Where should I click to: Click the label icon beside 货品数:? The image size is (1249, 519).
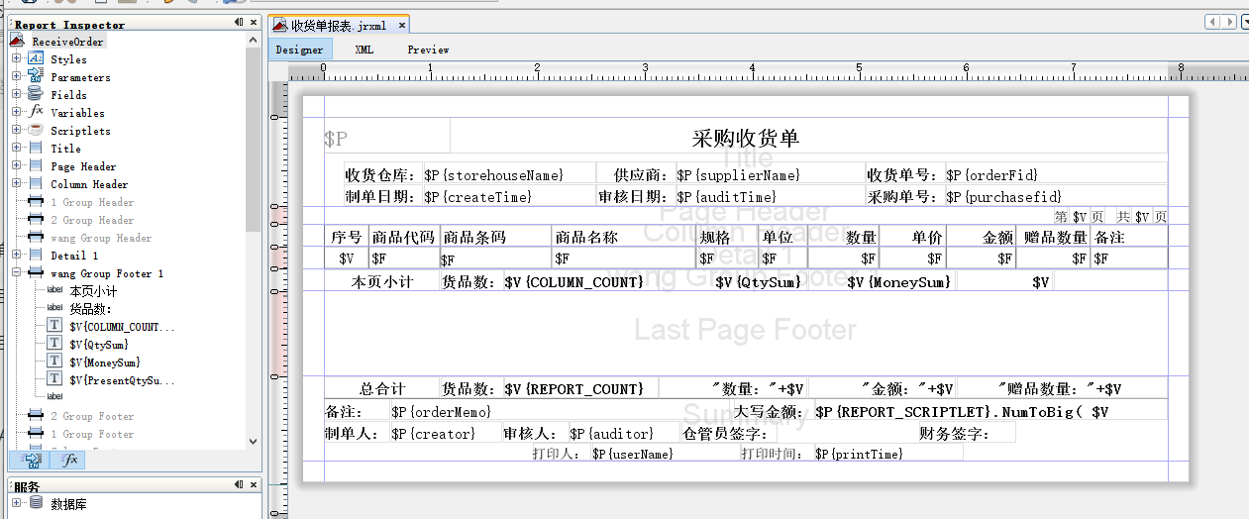(x=54, y=309)
